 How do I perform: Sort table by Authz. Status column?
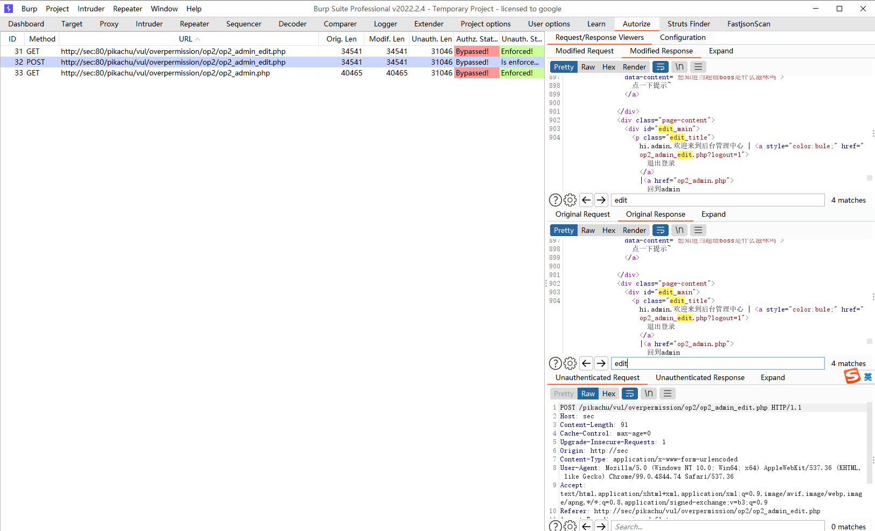coord(477,39)
